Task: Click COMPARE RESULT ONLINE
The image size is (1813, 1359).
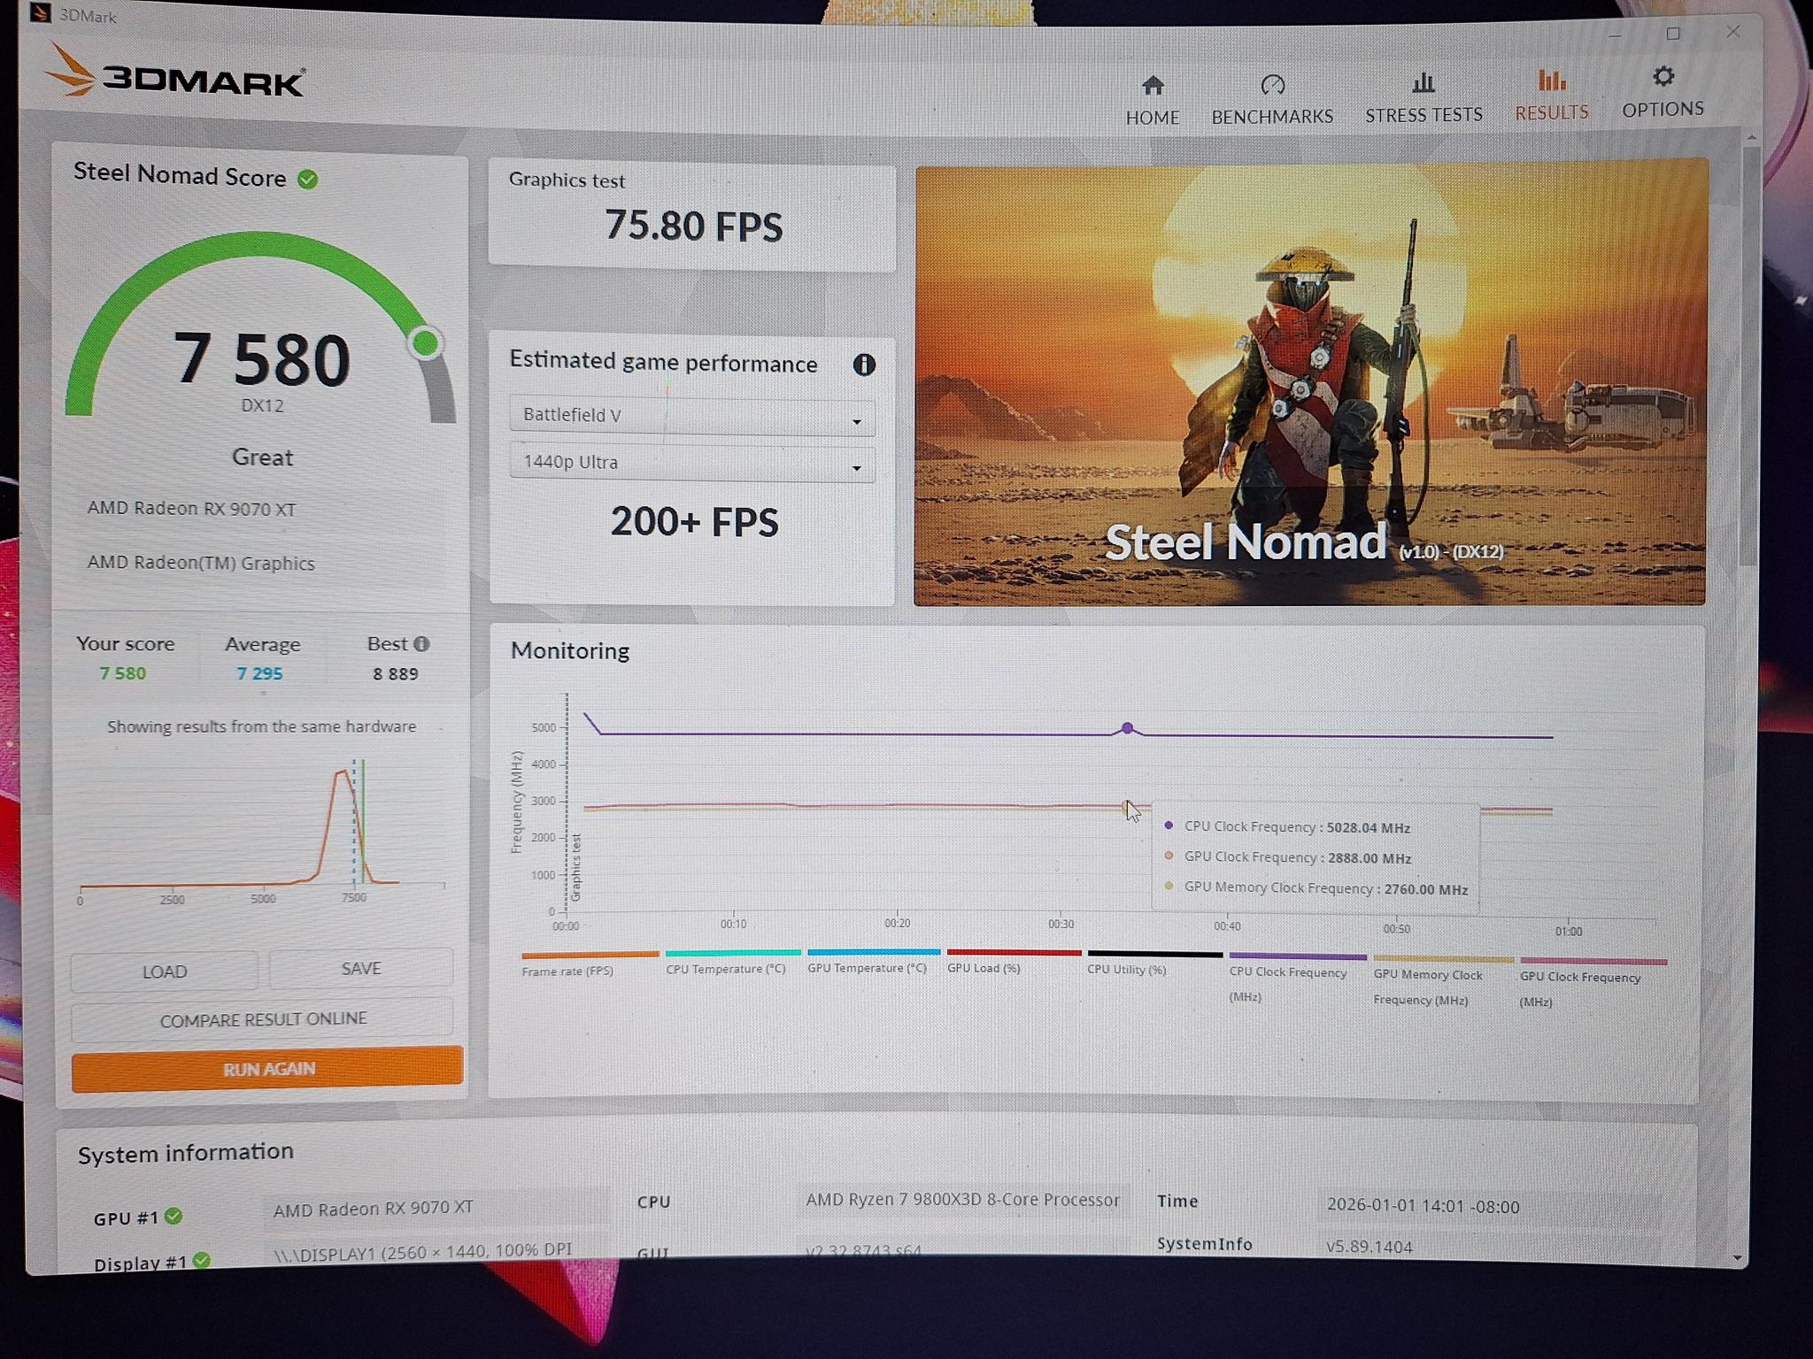Action: (x=263, y=1018)
